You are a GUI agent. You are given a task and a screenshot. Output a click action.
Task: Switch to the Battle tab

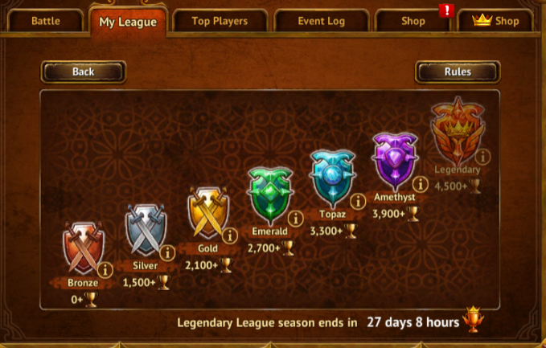(x=46, y=21)
